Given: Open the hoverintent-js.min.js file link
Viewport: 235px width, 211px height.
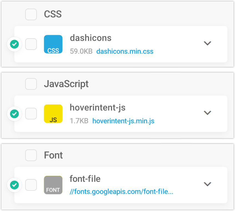Looking at the screenshot, I should click(x=123, y=121).
